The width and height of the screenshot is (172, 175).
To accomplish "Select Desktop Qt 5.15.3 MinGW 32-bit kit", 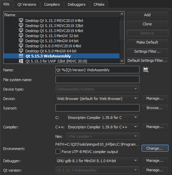I will (62, 36).
